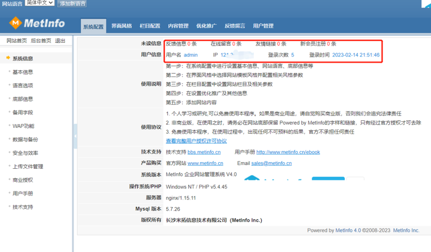Open the 简体中文 language dropdown

pyautogui.click(x=40, y=3)
